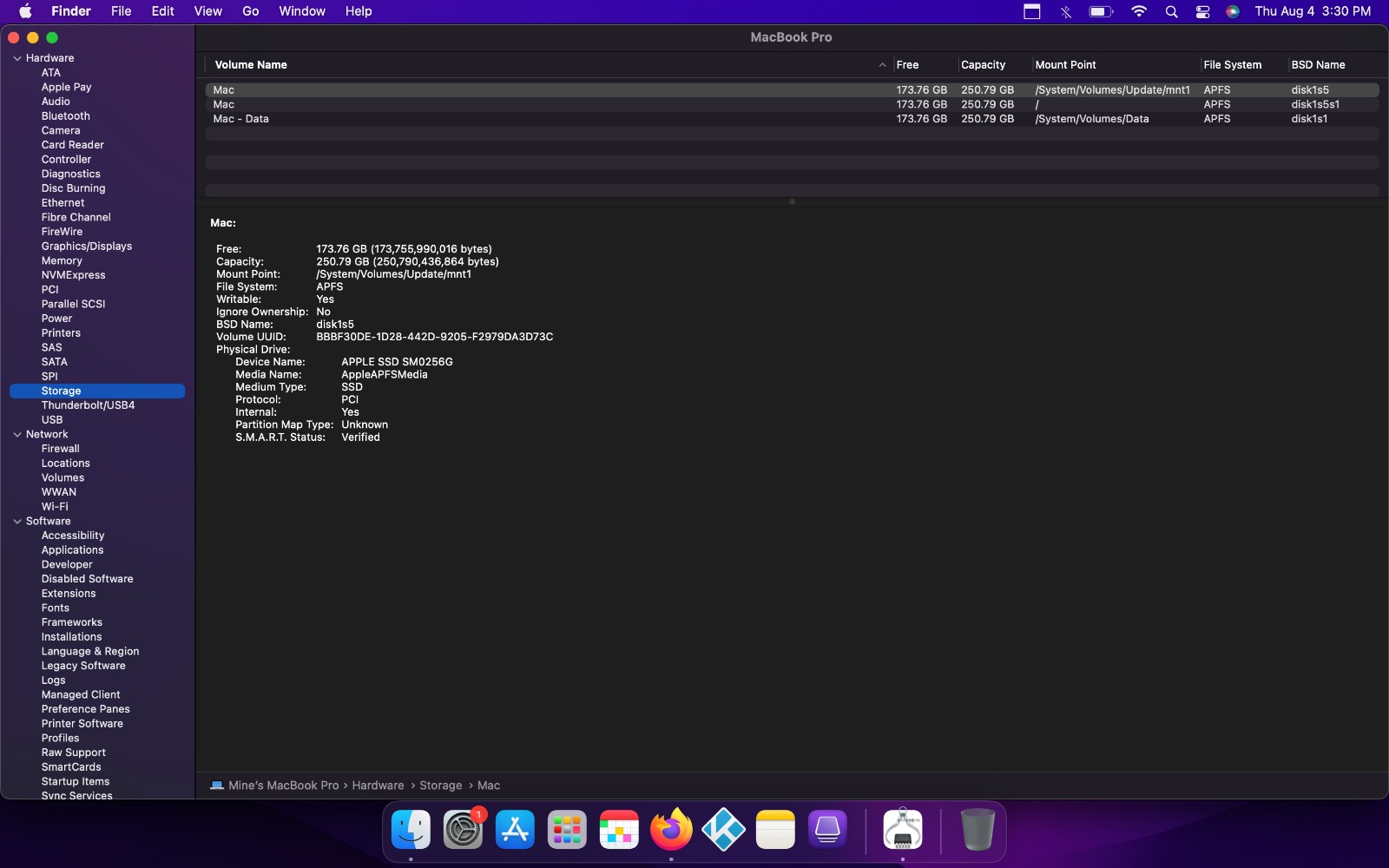Open the Trash in the Dock
The image size is (1389, 868).
[x=978, y=830]
